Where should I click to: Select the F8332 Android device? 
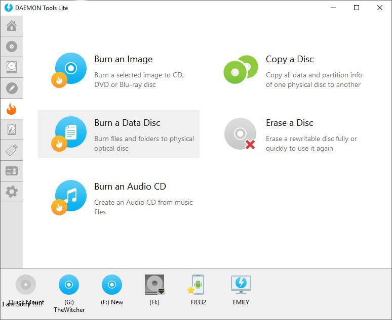pyautogui.click(x=196, y=285)
